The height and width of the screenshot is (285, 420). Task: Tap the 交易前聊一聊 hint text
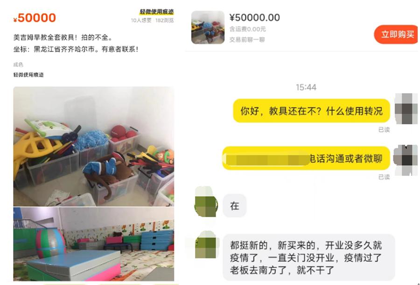tap(247, 40)
